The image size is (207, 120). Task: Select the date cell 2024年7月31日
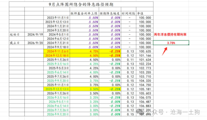tap(57, 43)
